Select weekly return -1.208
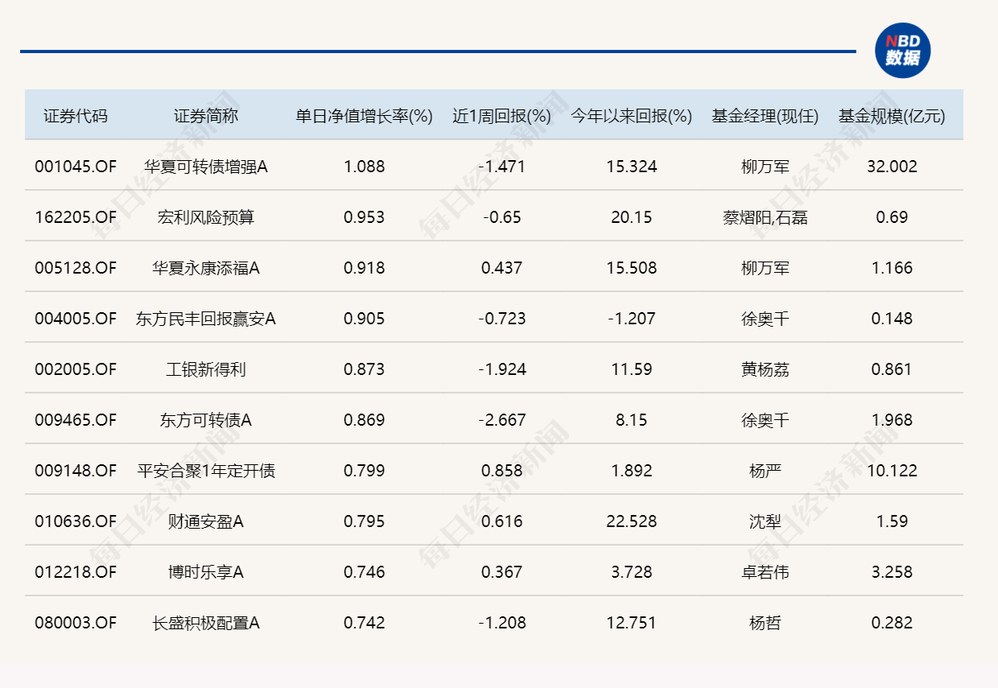This screenshot has width=998, height=688. coord(501,623)
